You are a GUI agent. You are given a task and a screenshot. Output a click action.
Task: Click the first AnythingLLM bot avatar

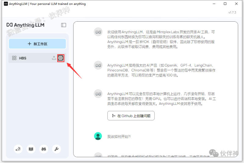tap(98, 32)
